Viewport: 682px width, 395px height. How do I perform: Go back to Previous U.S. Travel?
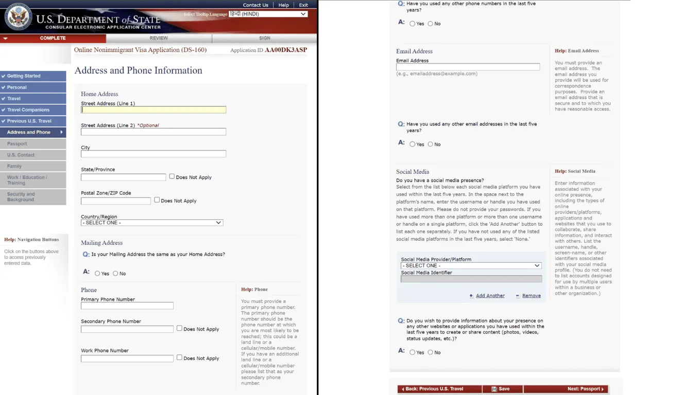(439, 389)
